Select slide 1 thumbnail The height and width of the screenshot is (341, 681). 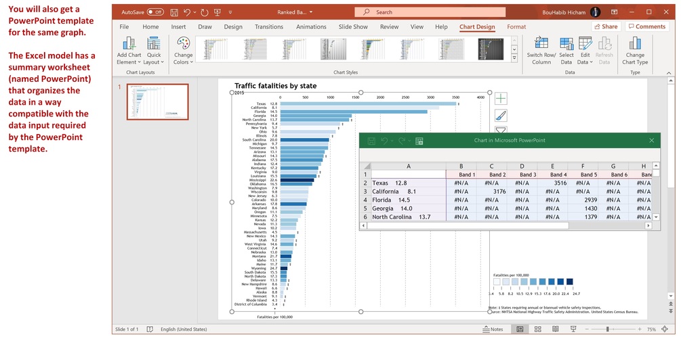pos(157,101)
